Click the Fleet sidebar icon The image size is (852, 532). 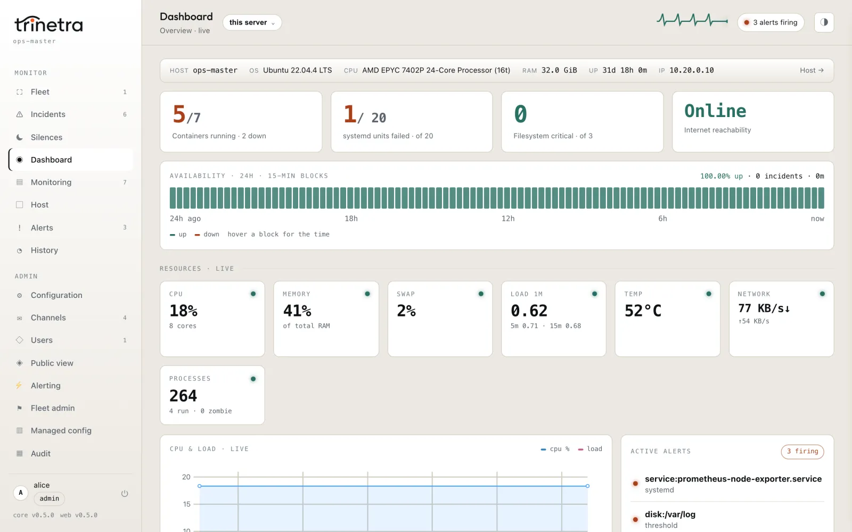point(20,92)
